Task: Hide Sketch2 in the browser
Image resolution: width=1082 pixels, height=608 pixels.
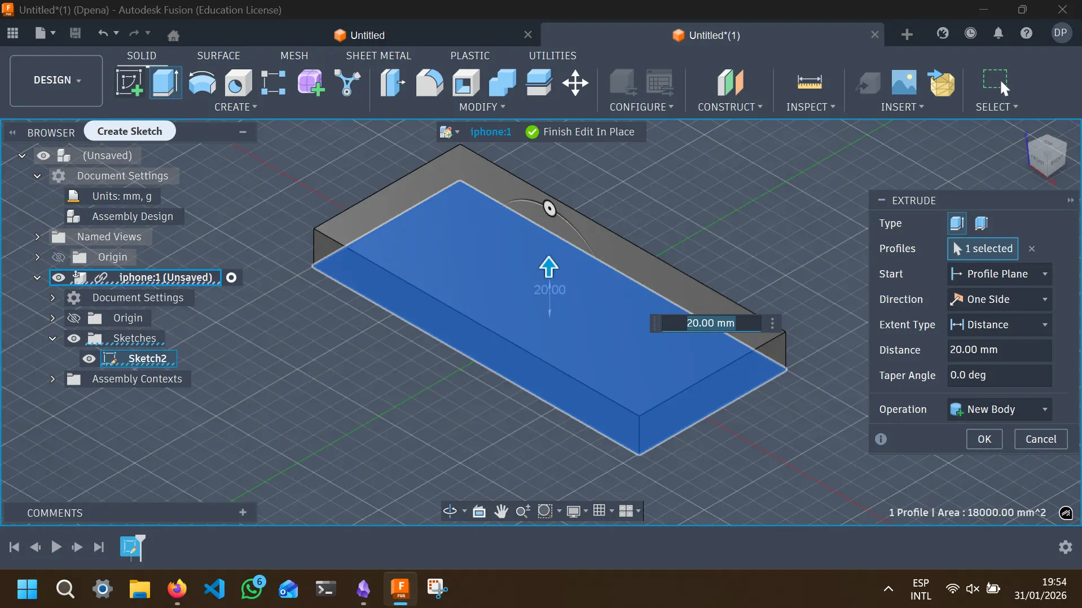Action: [x=89, y=359]
